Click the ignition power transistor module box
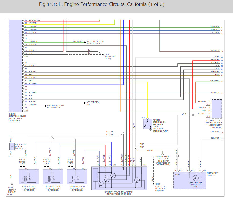 (119, 178)
